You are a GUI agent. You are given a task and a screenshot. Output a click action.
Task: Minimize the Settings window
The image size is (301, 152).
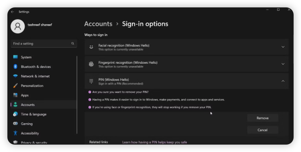tap(267, 9)
